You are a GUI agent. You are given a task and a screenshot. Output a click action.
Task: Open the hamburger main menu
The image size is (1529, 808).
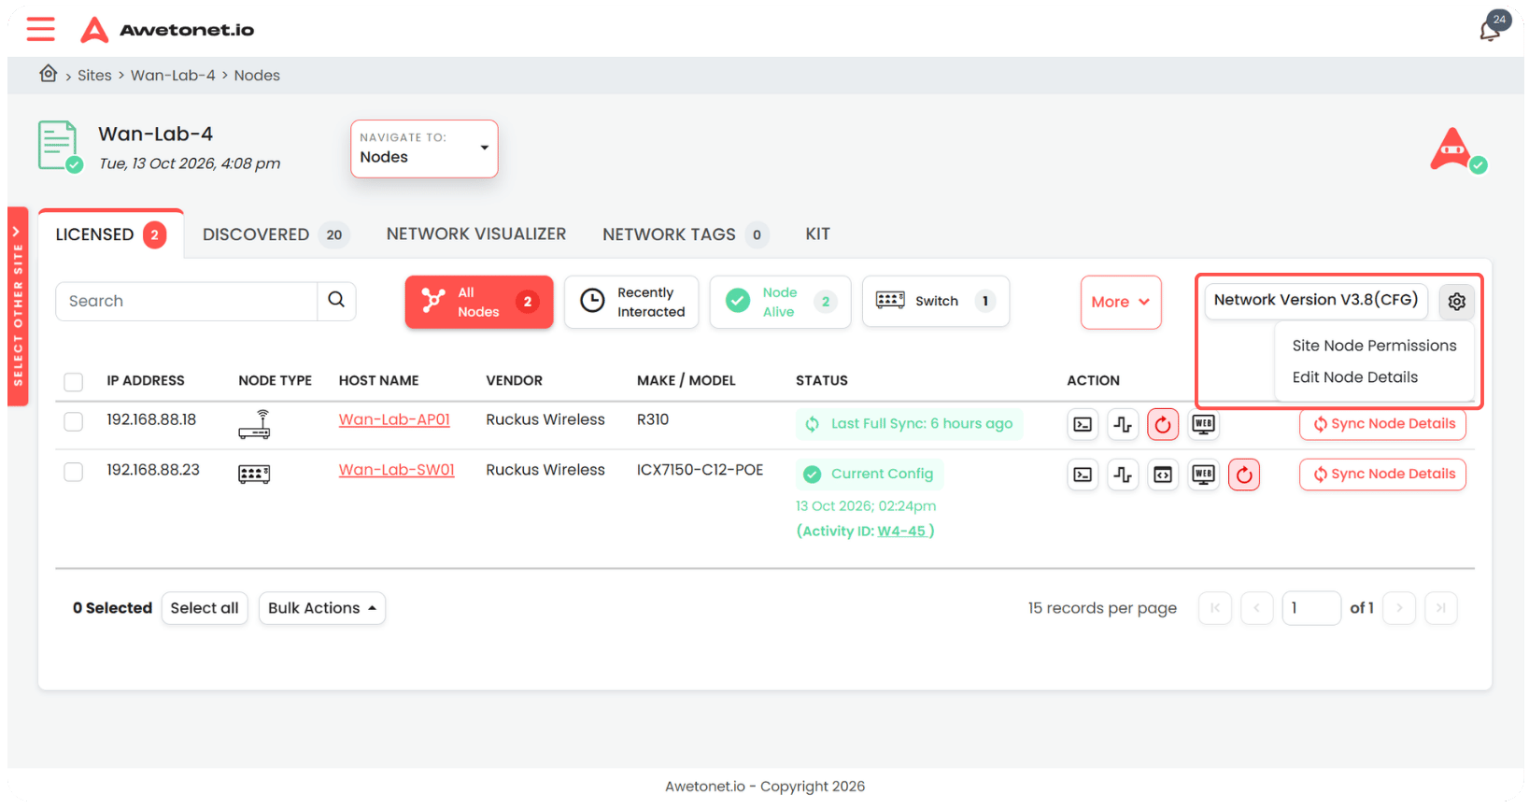pos(40,29)
